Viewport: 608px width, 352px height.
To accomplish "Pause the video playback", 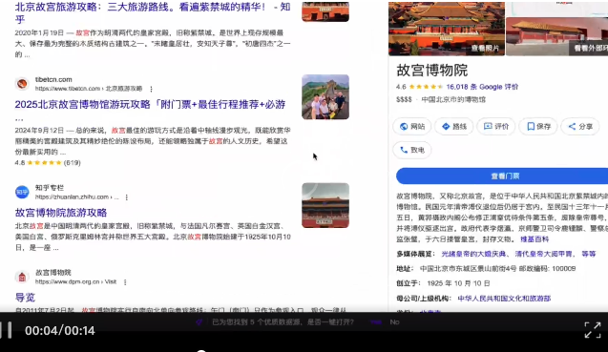I will pos(6,330).
